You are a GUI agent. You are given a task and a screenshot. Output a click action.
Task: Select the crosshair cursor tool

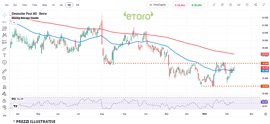coord(4,15)
